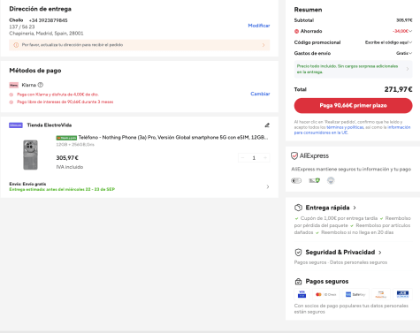
Task: Click the Ahorrado red discount icon
Action: point(296,31)
